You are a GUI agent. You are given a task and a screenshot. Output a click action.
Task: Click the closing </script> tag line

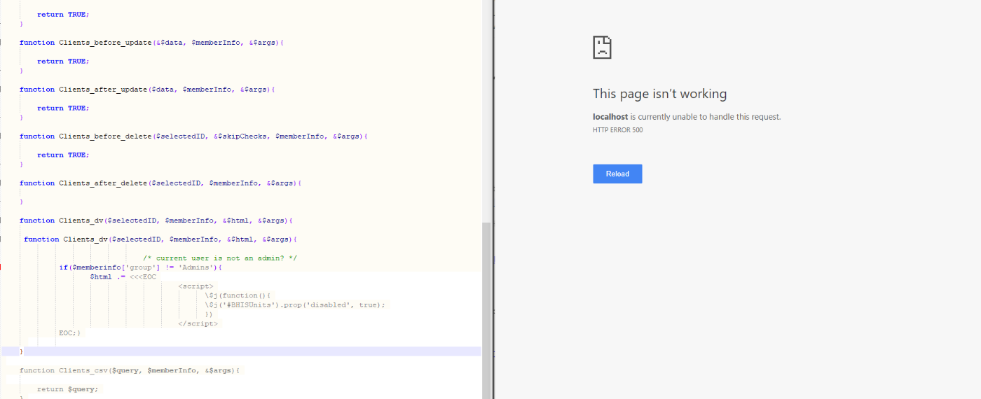click(198, 323)
